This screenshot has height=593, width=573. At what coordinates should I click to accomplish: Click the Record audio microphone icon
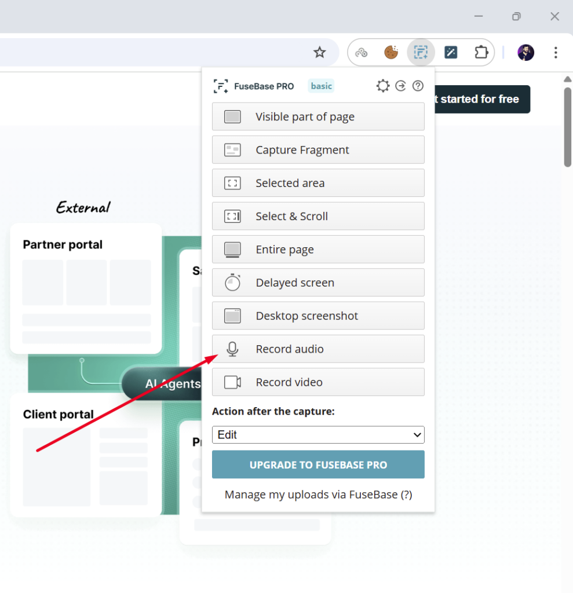click(232, 349)
